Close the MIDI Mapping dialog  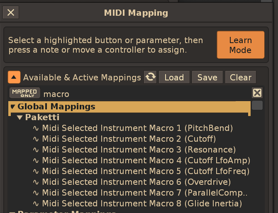tap(11, 12)
